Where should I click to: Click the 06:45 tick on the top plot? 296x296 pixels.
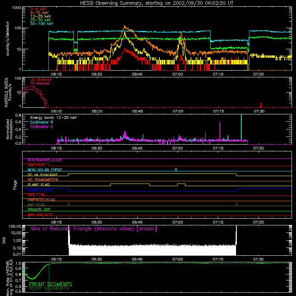[137, 74]
